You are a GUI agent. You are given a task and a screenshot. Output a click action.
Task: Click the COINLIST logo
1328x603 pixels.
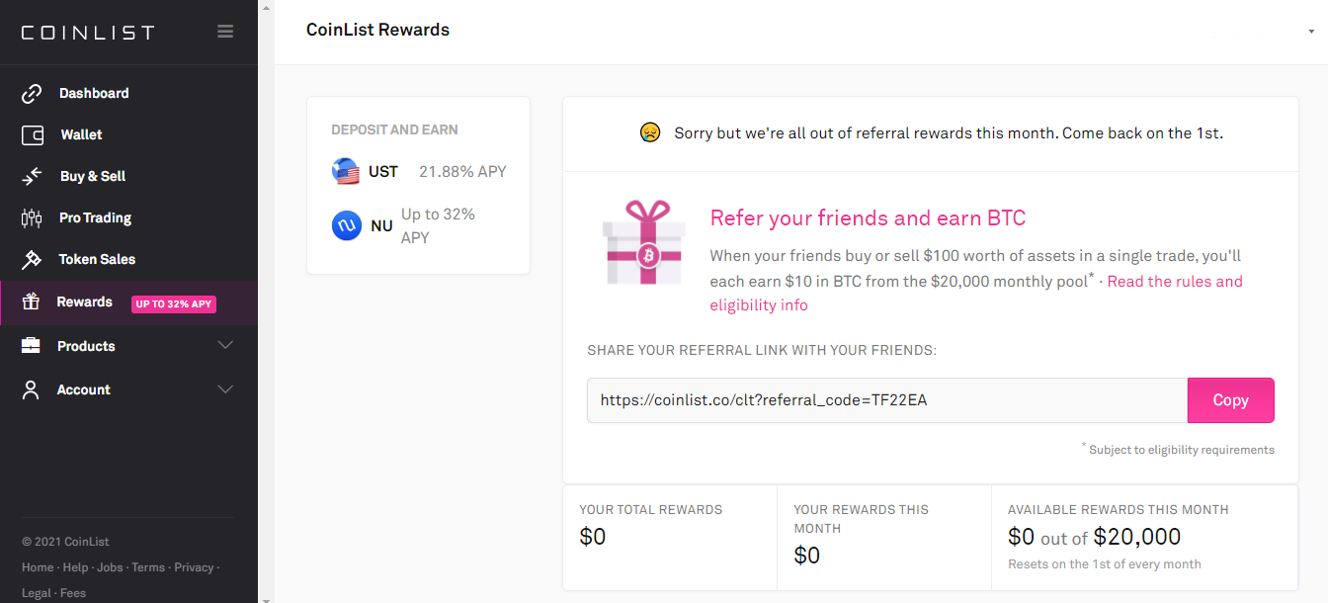[88, 33]
